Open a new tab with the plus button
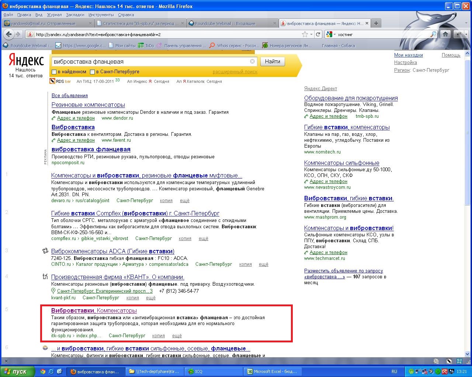The image size is (472, 377). 376,23
